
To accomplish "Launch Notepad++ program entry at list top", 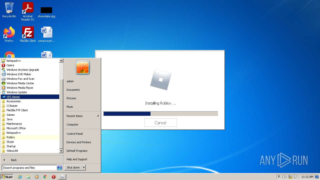I will click(x=30, y=61).
